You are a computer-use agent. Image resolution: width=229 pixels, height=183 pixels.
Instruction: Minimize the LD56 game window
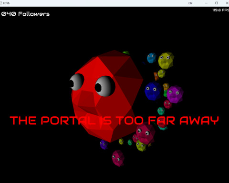click(206, 3)
